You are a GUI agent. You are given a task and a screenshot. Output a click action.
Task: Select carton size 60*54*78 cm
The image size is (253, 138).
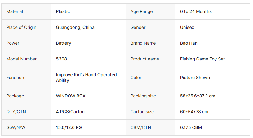pos(194,112)
